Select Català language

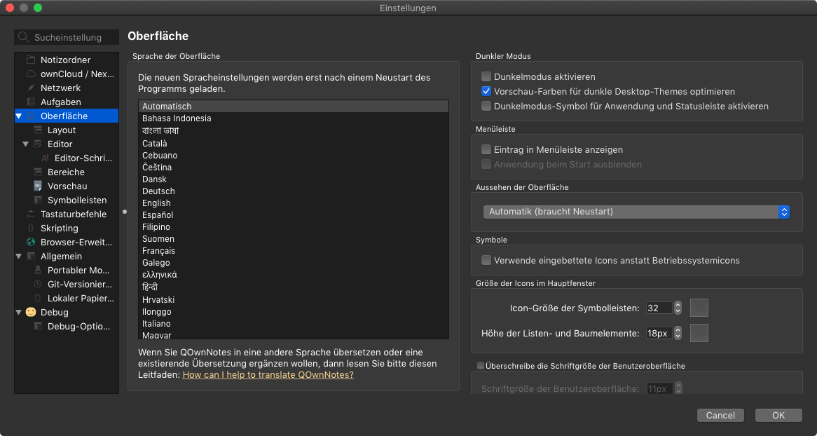click(x=294, y=143)
